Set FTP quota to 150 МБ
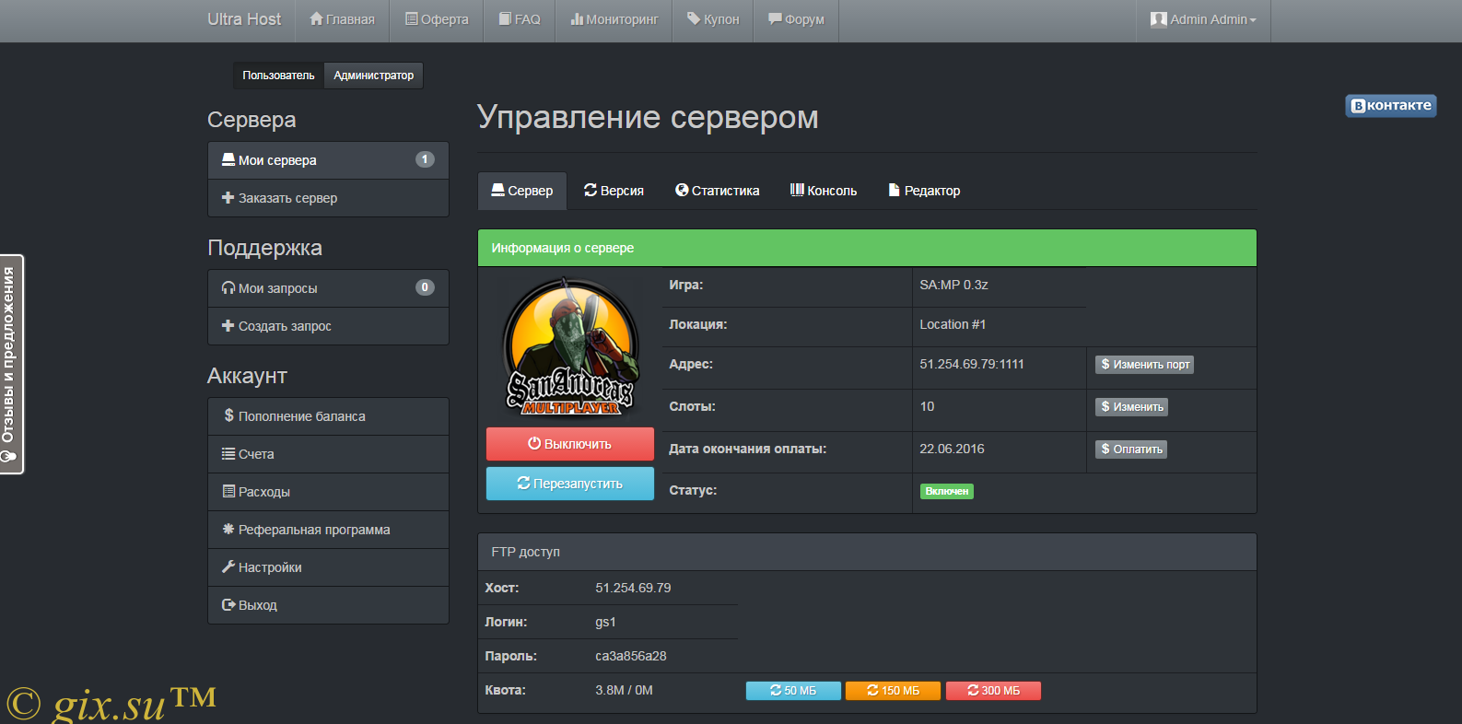This screenshot has width=1462, height=724. pyautogui.click(x=893, y=691)
